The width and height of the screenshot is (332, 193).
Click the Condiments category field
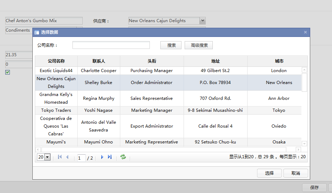(x=19, y=30)
